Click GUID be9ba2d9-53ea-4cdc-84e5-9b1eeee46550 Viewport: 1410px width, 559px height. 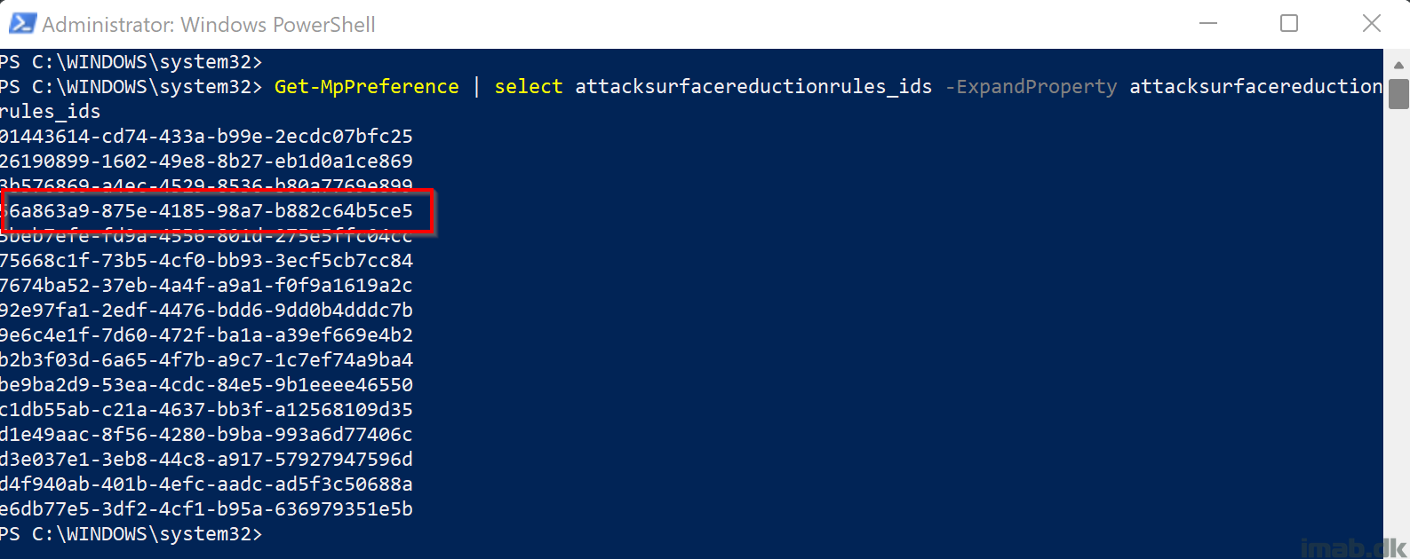click(x=206, y=385)
